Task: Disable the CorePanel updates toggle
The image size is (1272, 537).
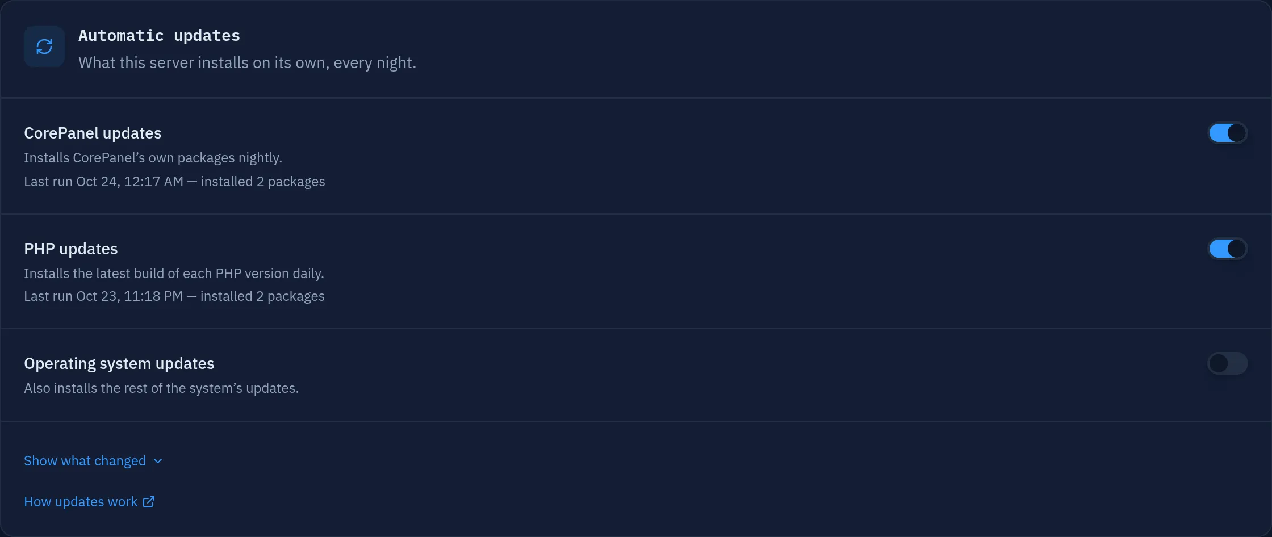Action: [x=1227, y=133]
